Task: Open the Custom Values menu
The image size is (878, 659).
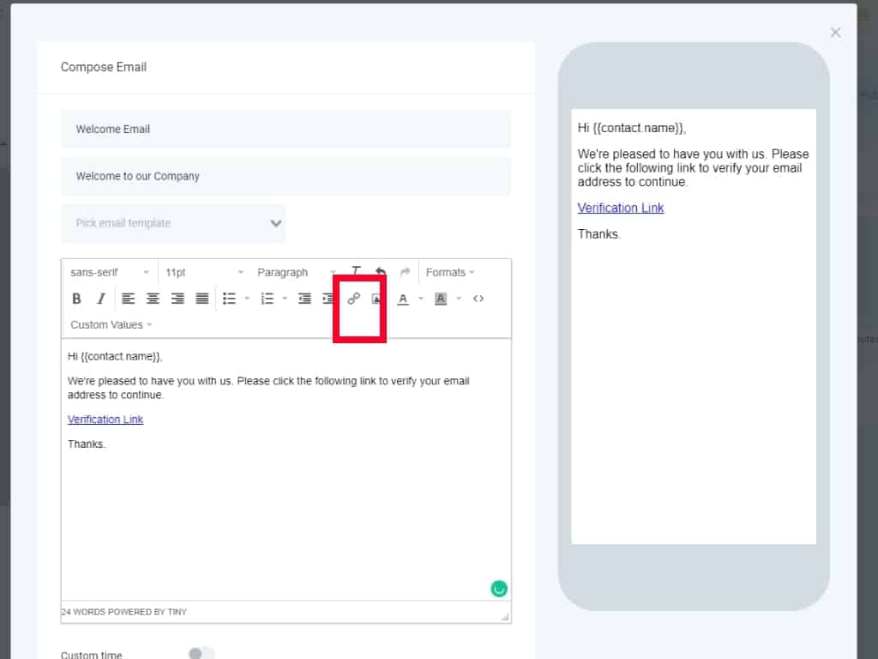Action: pyautogui.click(x=111, y=324)
